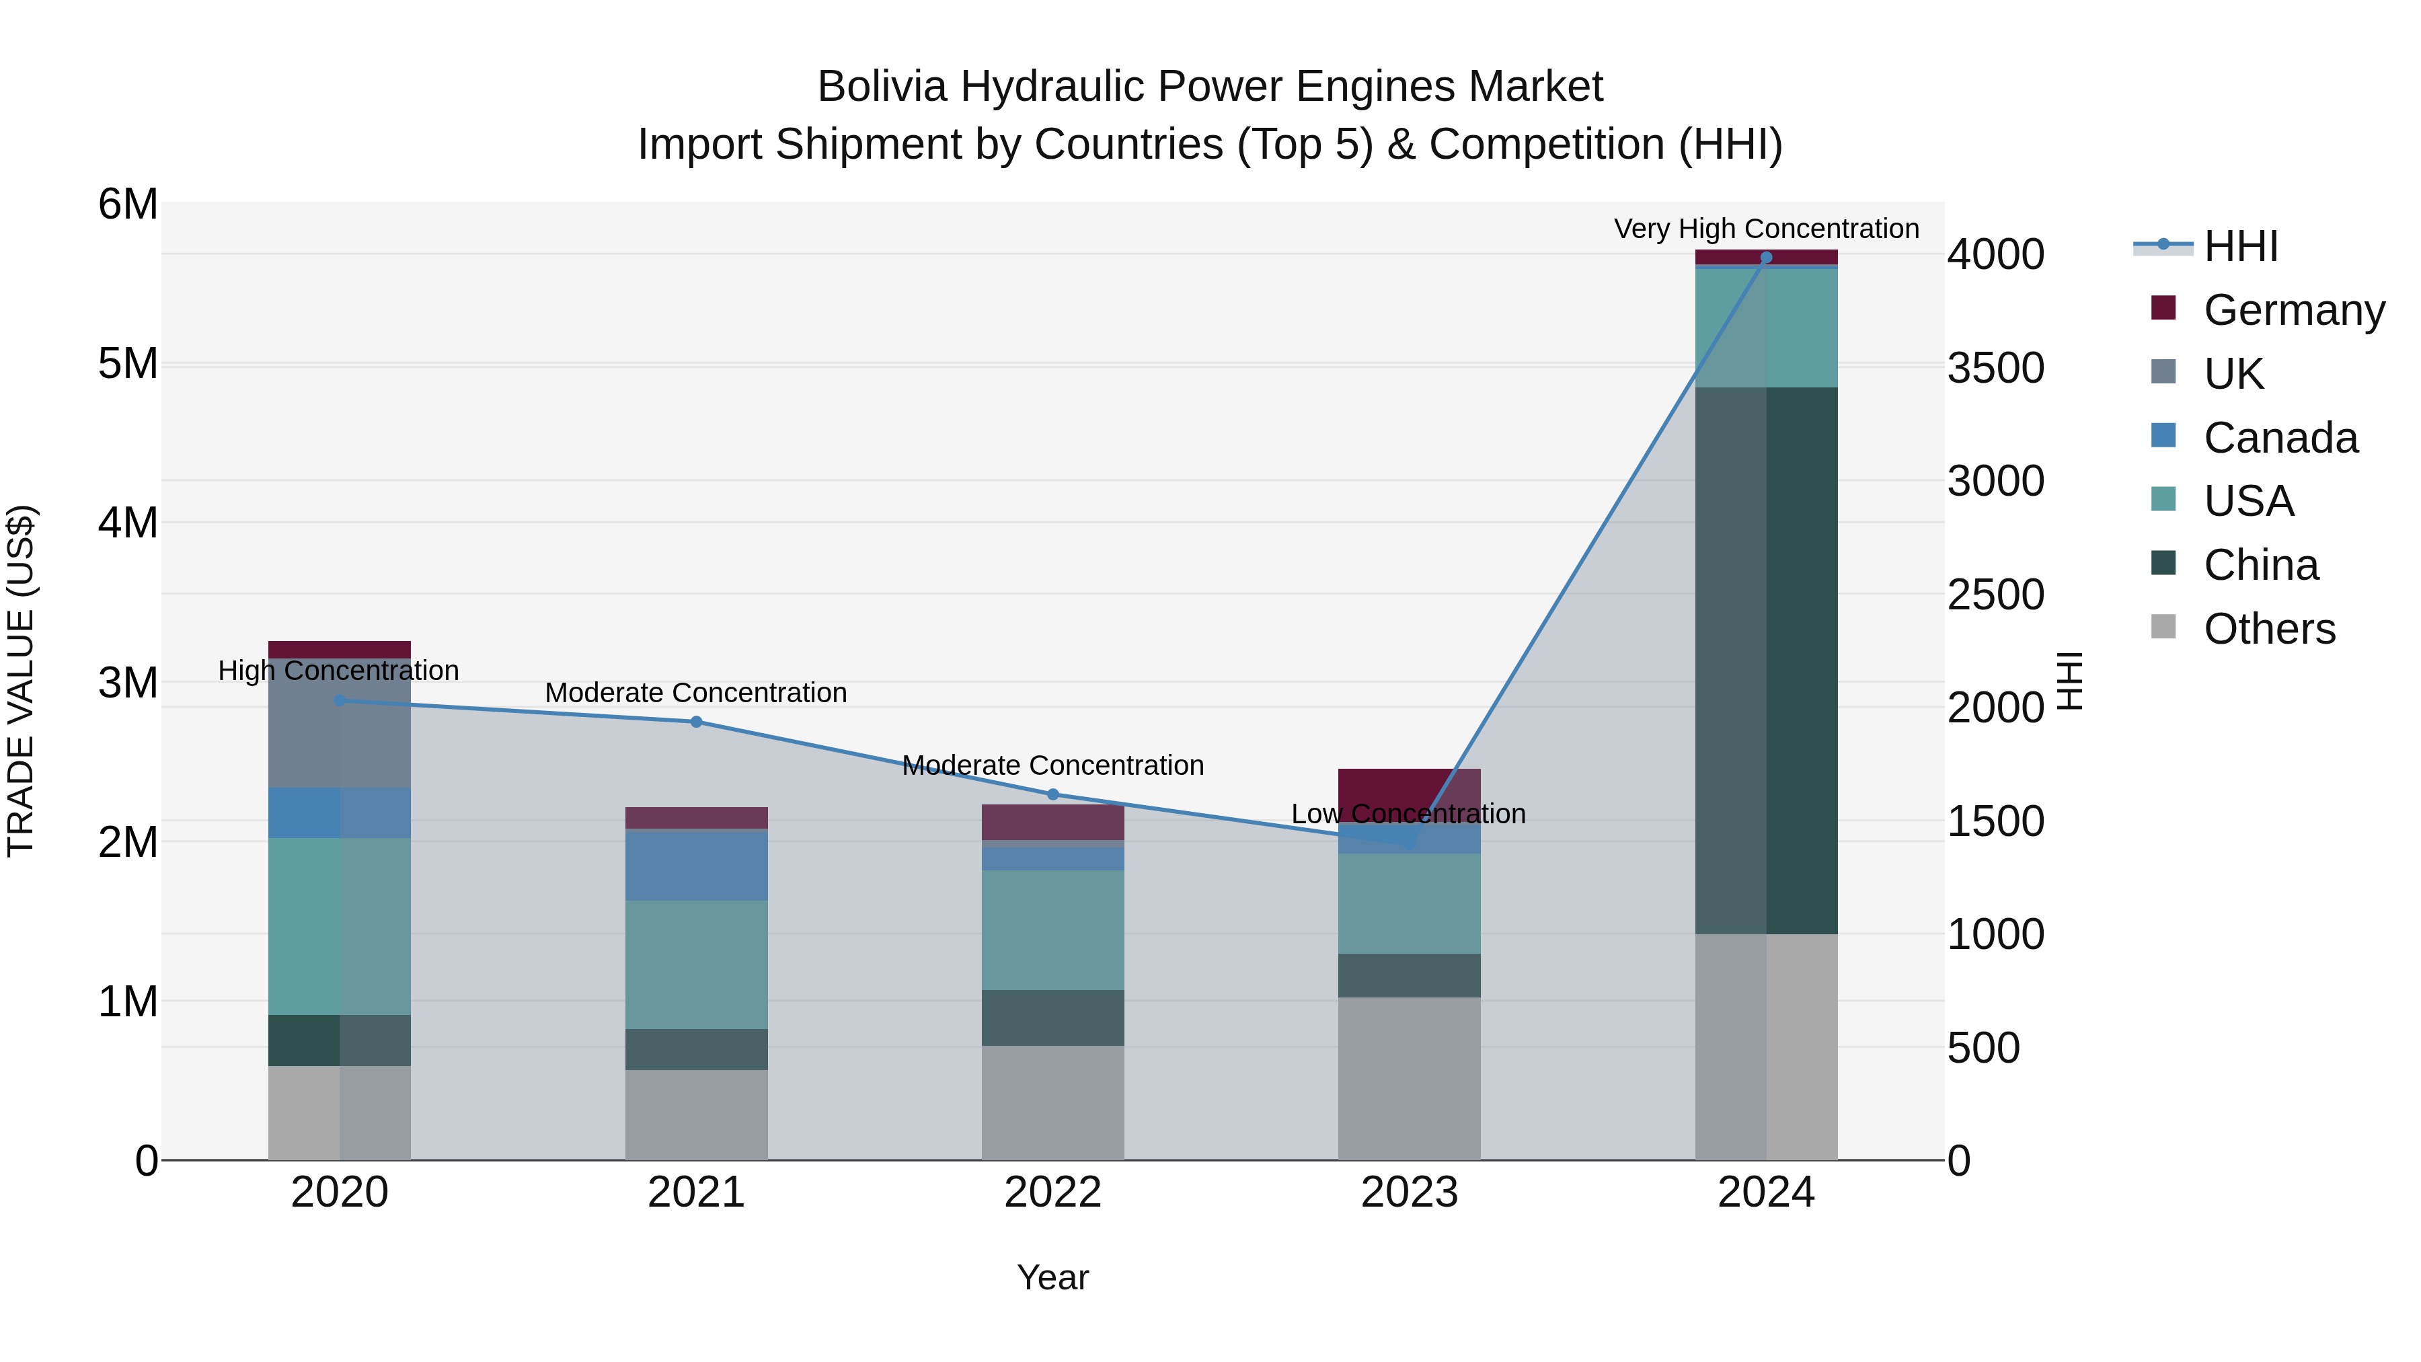Click the 6M tick on trade value axis

click(x=128, y=204)
